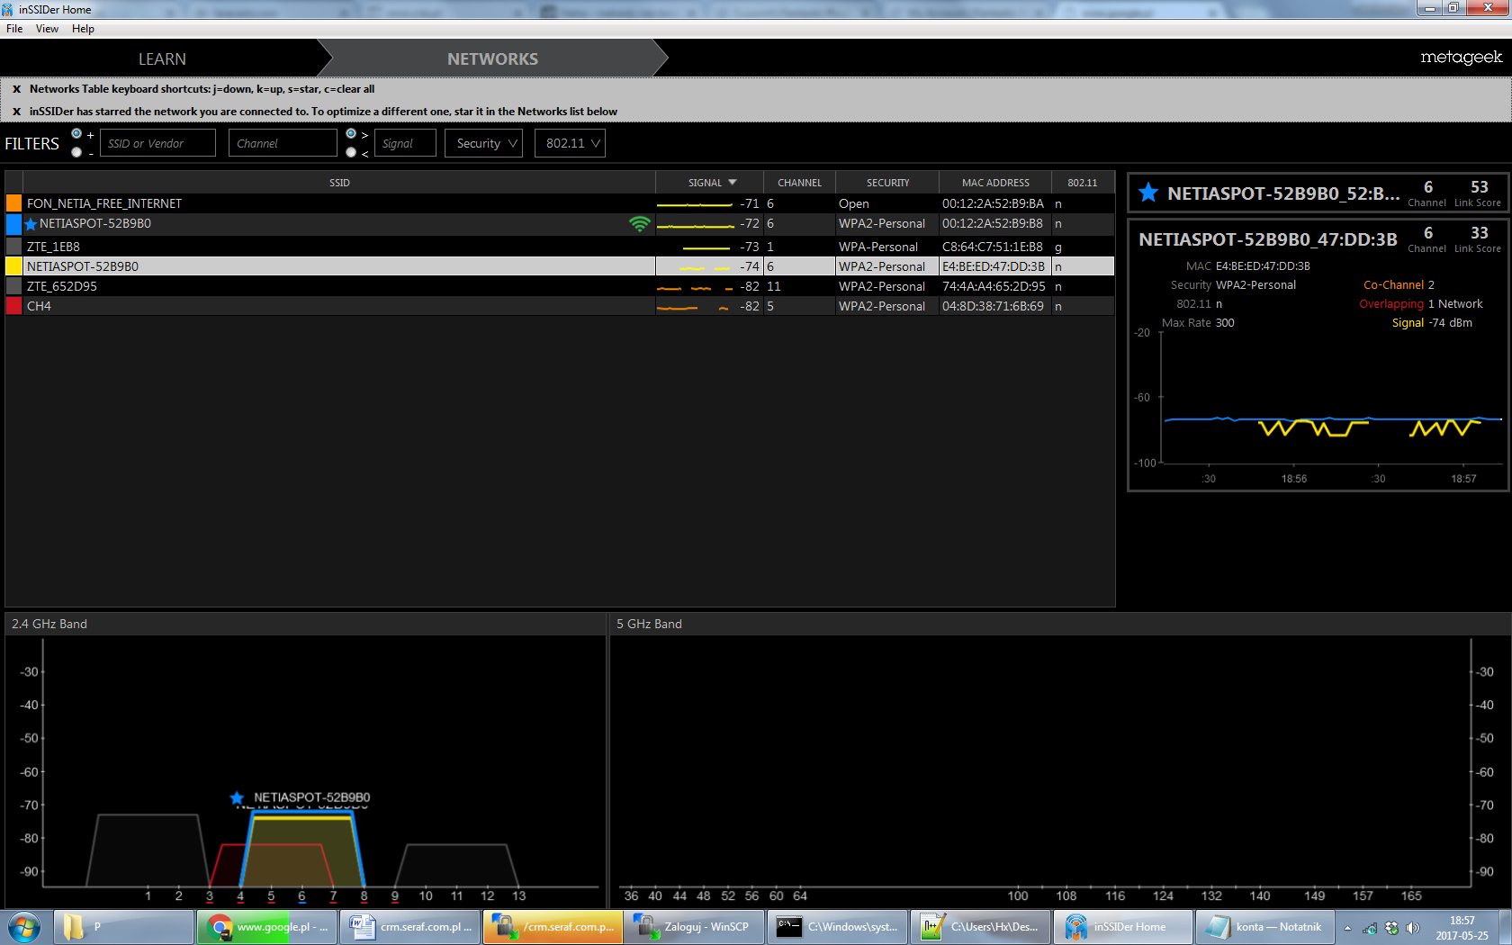
Task: Open the 802.11 filter dropdown
Action: click(570, 143)
